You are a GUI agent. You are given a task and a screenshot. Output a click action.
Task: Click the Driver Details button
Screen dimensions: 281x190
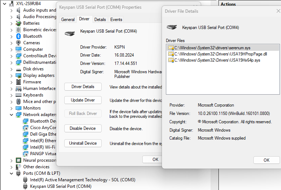(x=83, y=87)
